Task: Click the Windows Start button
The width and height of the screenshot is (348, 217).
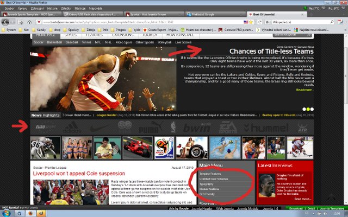Action: 6,213
